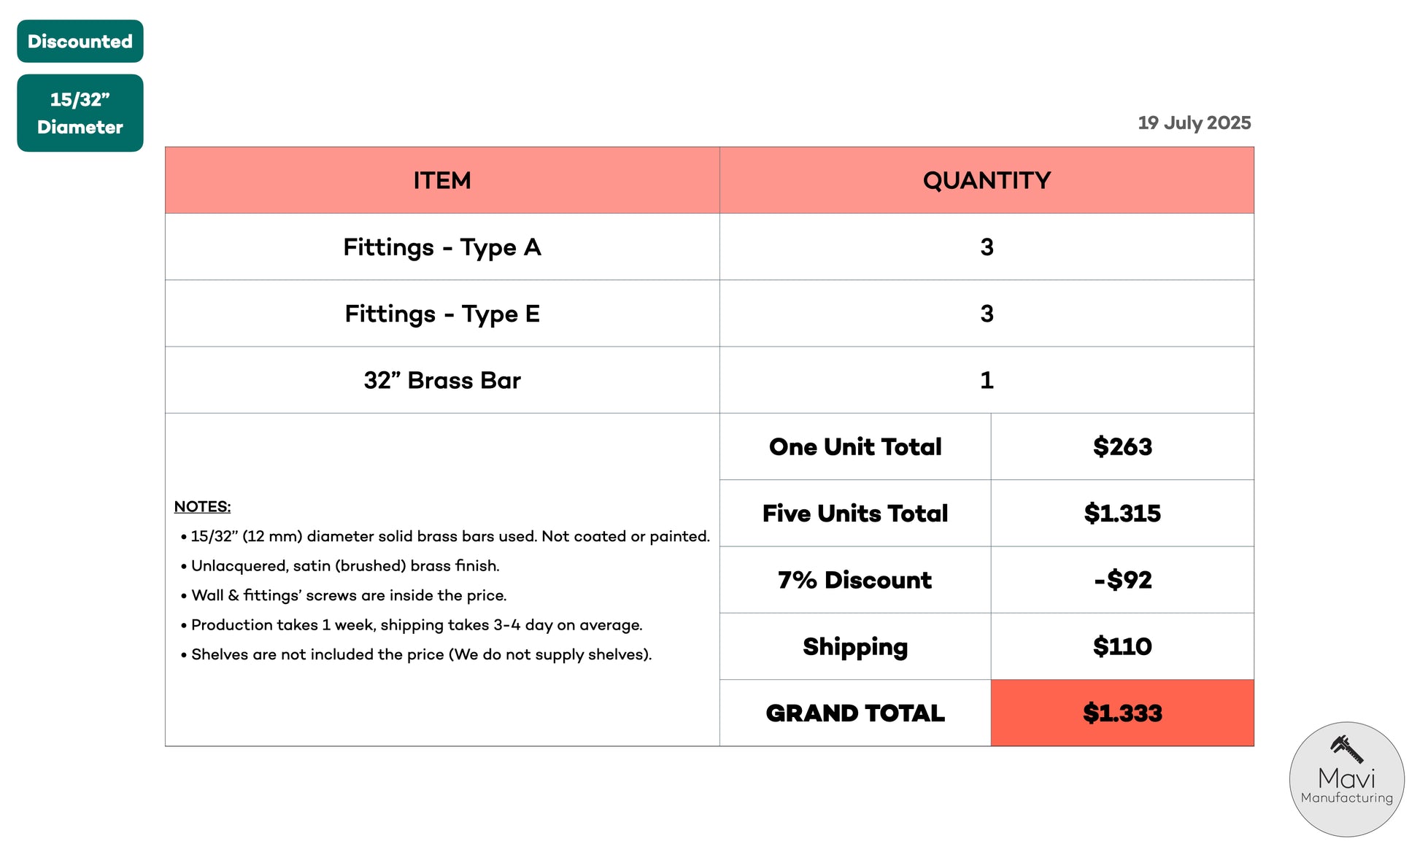Select the Fittings - Type E row

[709, 314]
